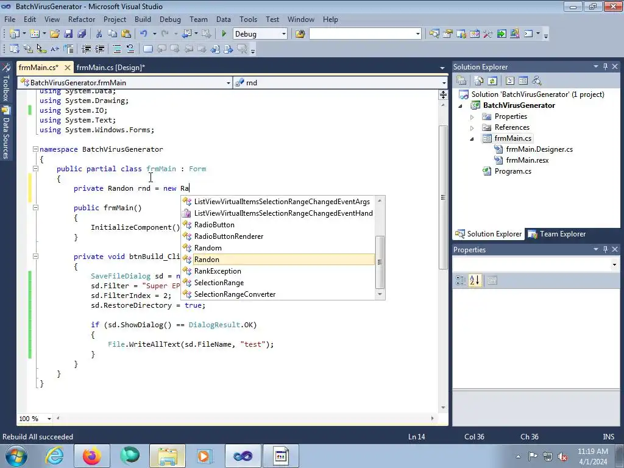624x468 pixels.
Task: Click the Cut scissors icon
Action: [x=99, y=34]
